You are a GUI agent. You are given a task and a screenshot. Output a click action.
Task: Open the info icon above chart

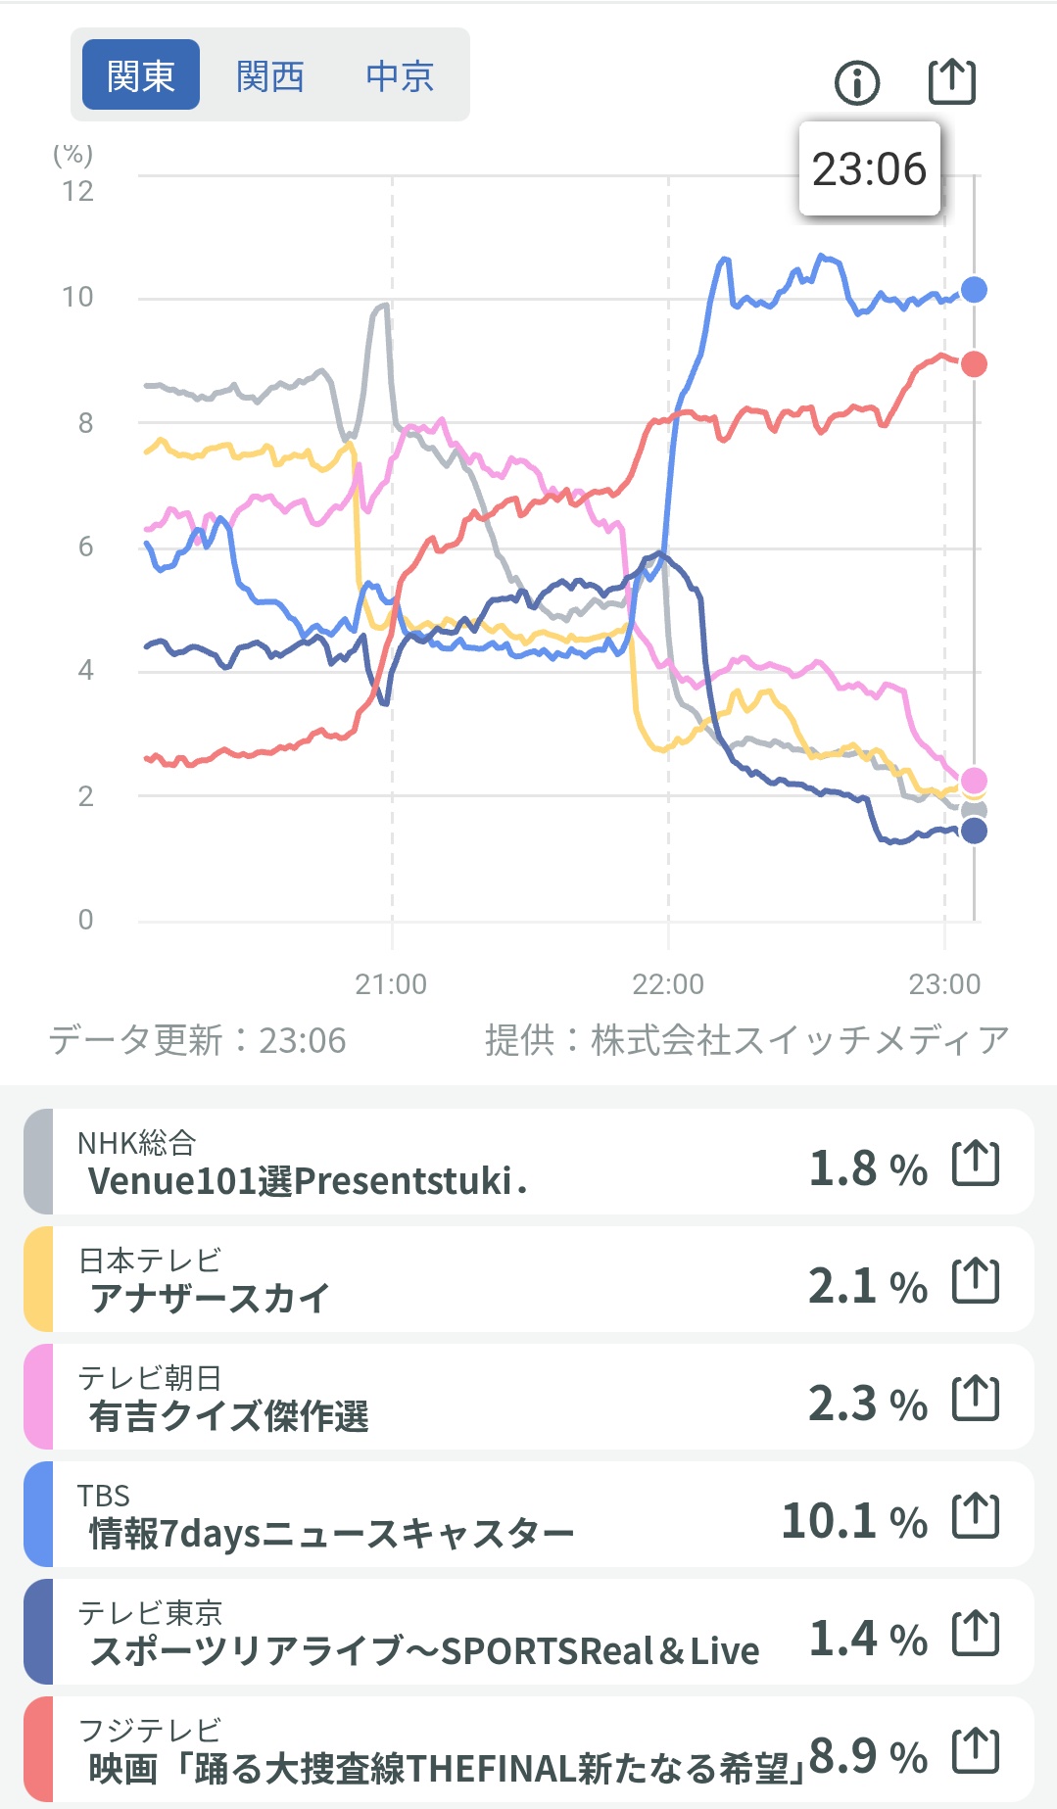(857, 83)
